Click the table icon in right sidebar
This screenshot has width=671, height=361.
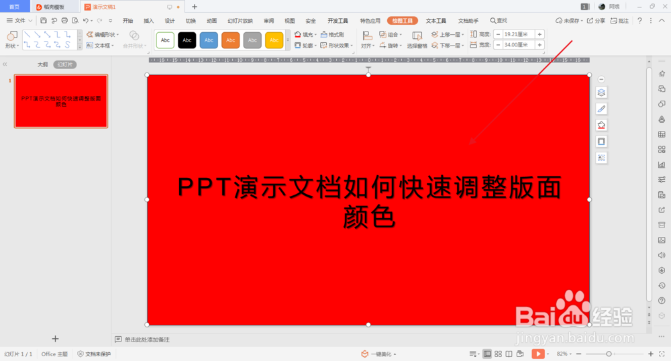coord(662,134)
